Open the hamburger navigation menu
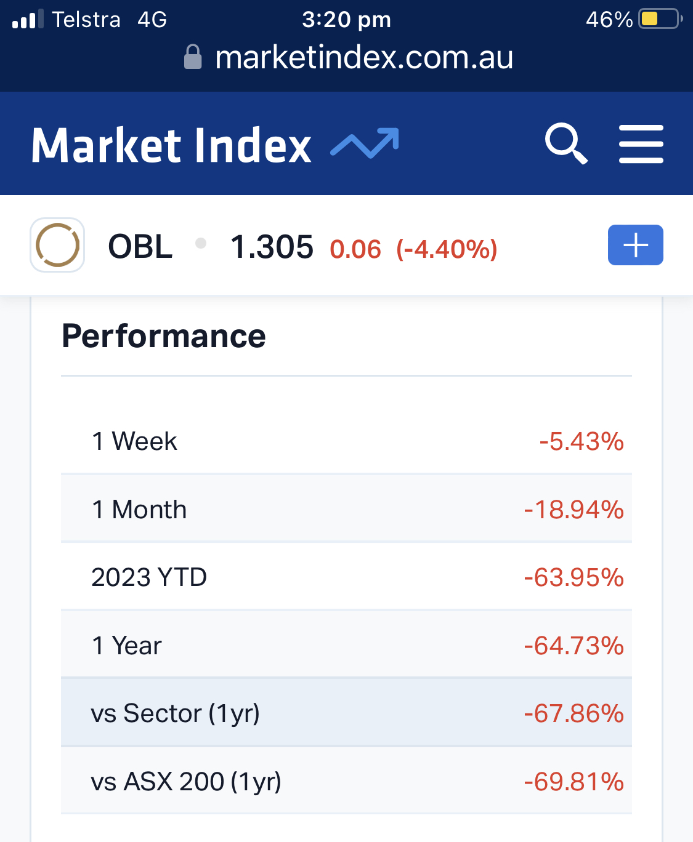Viewport: 693px width, 842px height. tap(641, 144)
